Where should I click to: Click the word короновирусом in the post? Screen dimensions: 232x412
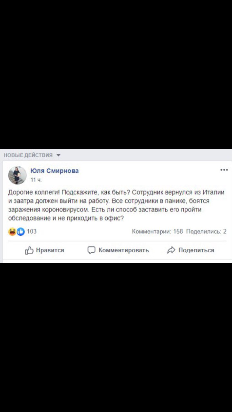tap(69, 209)
